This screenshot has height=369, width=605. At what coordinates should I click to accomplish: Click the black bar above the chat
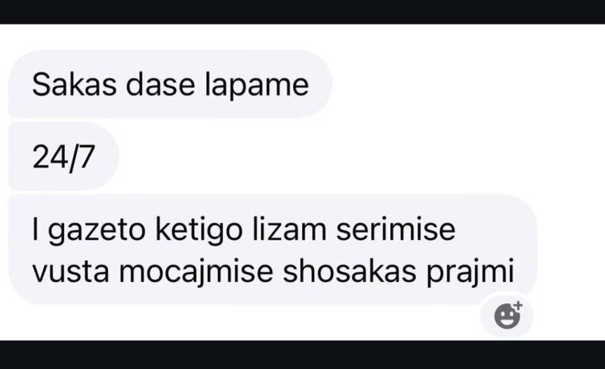point(302,12)
